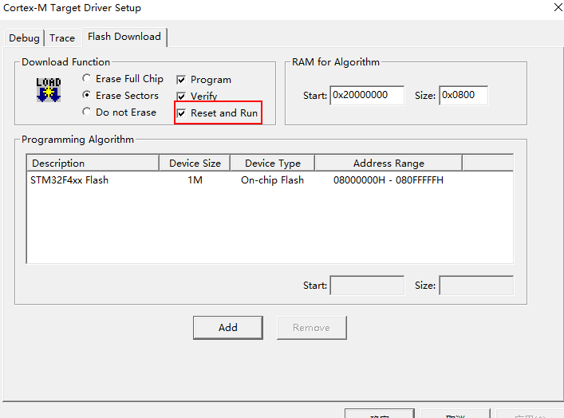Click the 1M device size cell

coord(195,179)
